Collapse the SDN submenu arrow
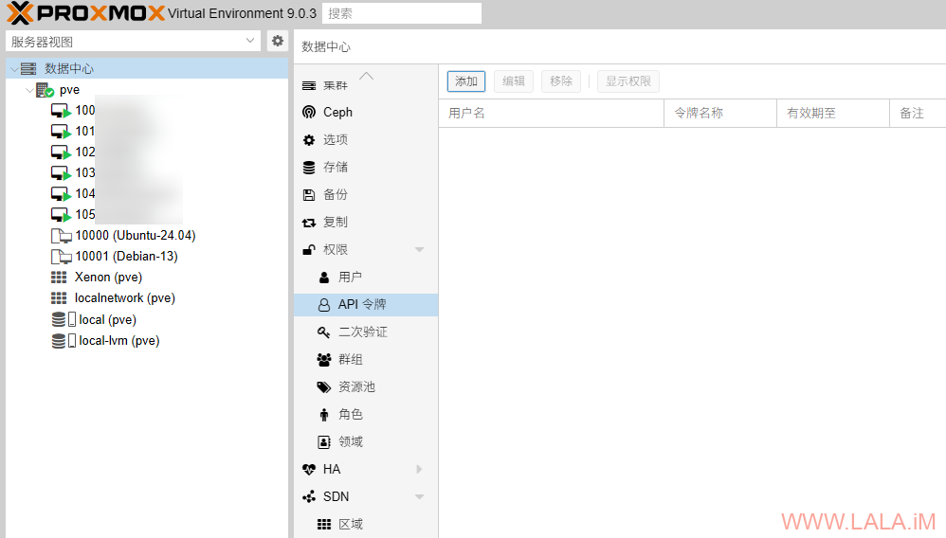Image resolution: width=946 pixels, height=538 pixels. [419, 497]
